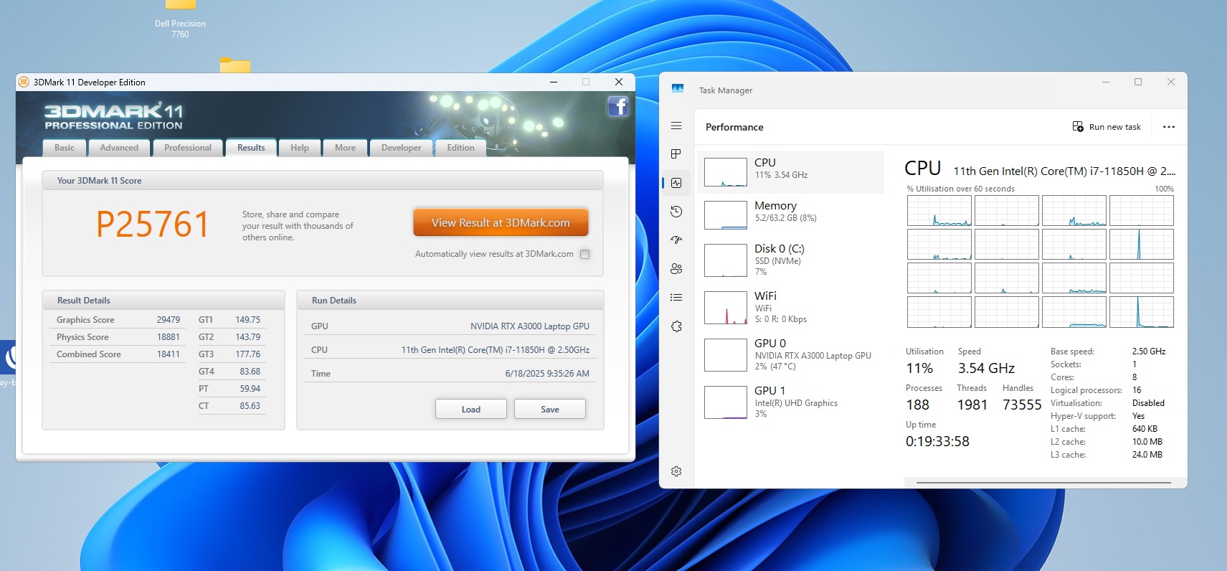
Task: Select GPU 1 Intel UHD Graphics entry
Action: [790, 402]
